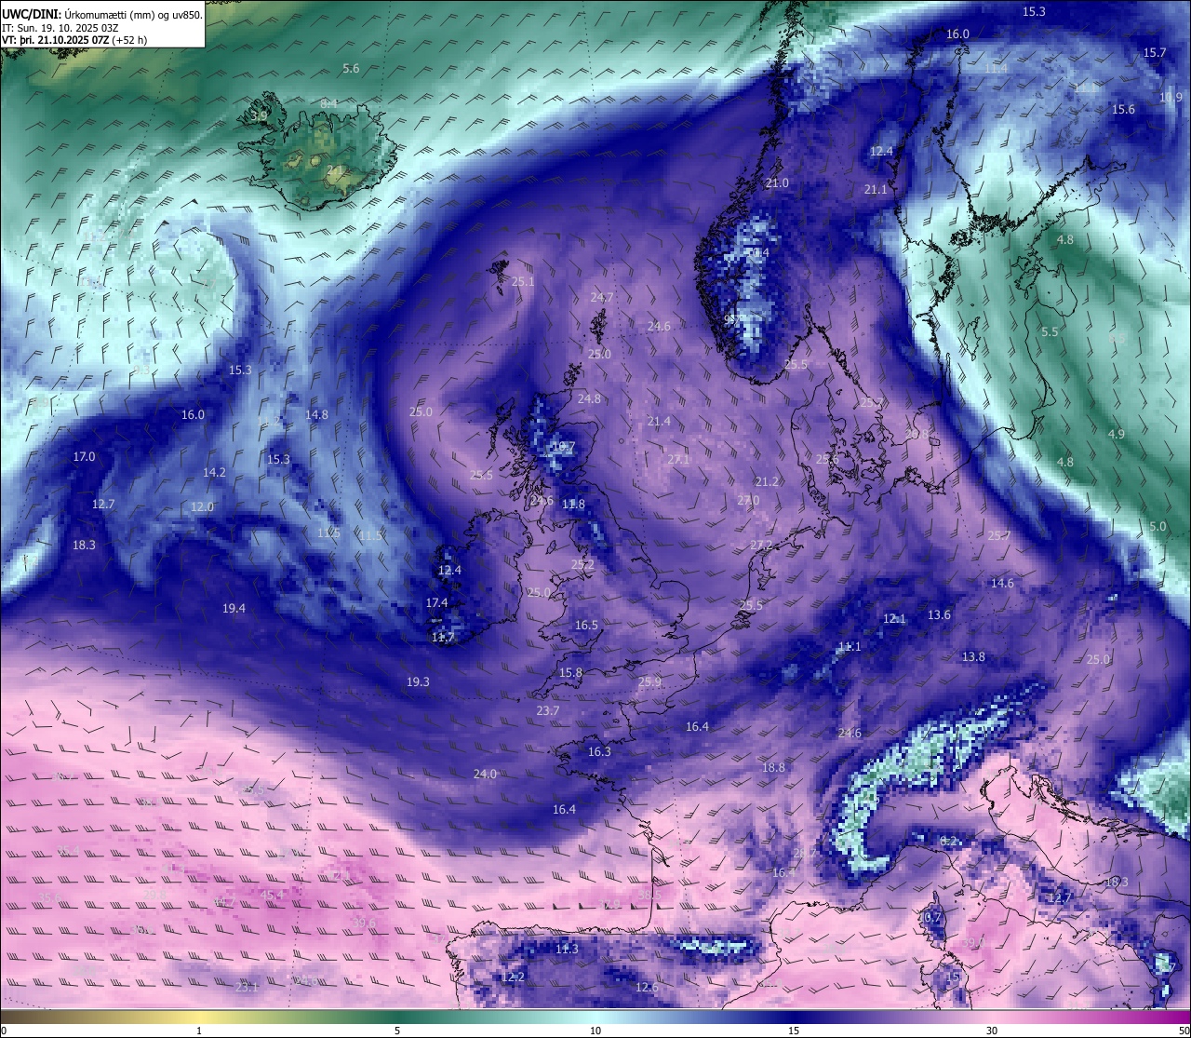The width and height of the screenshot is (1191, 1038).
Task: Click the 12.2 value over Portugal
Action: click(x=513, y=977)
